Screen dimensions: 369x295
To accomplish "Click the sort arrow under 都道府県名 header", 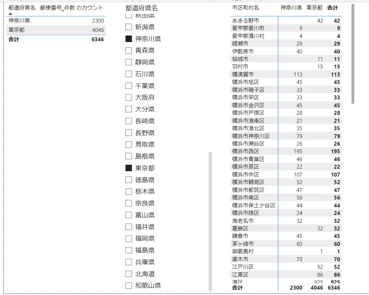I will [10, 14].
